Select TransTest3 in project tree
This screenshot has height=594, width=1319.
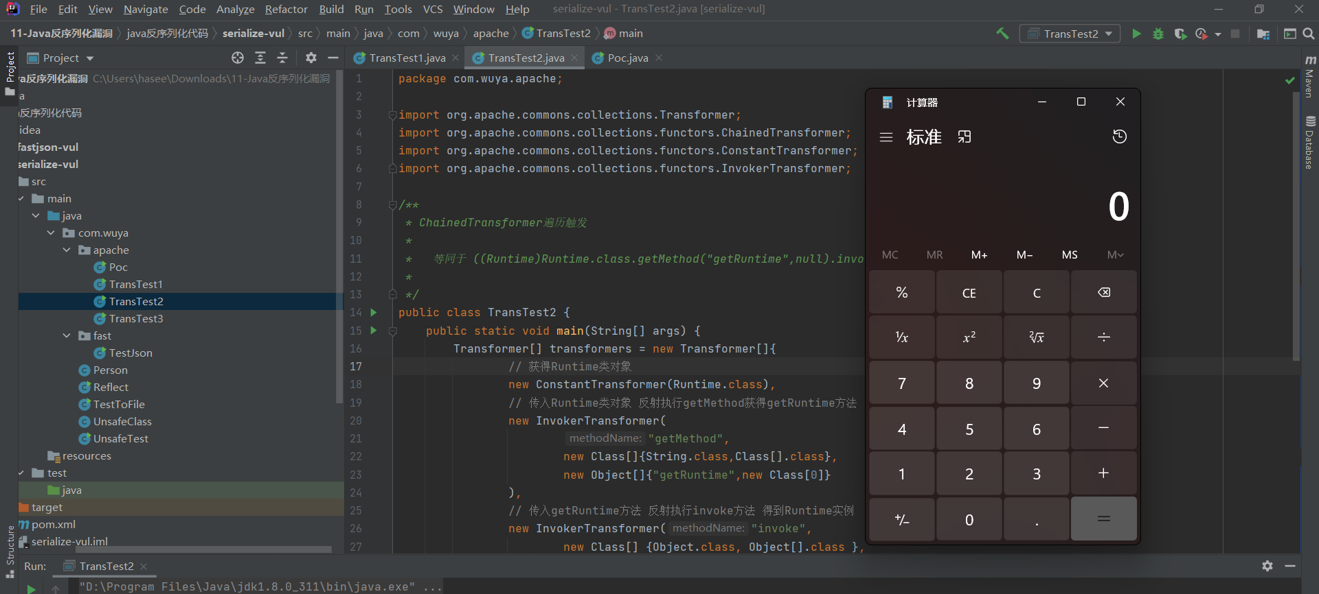[x=136, y=318]
